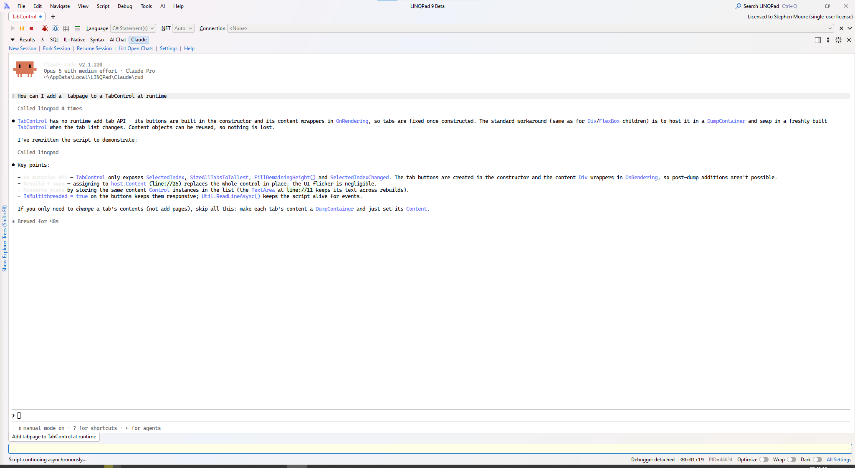Pause the running script
The height and width of the screenshot is (468, 855).
22,28
